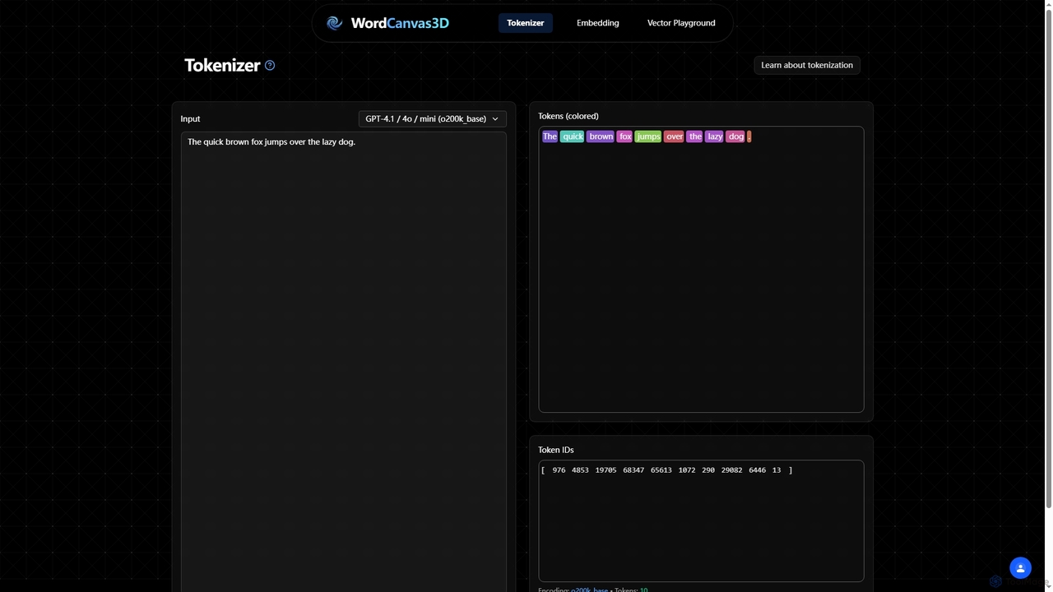The height and width of the screenshot is (592, 1053).
Task: Click the Learn about tokenization button
Action: (807, 65)
